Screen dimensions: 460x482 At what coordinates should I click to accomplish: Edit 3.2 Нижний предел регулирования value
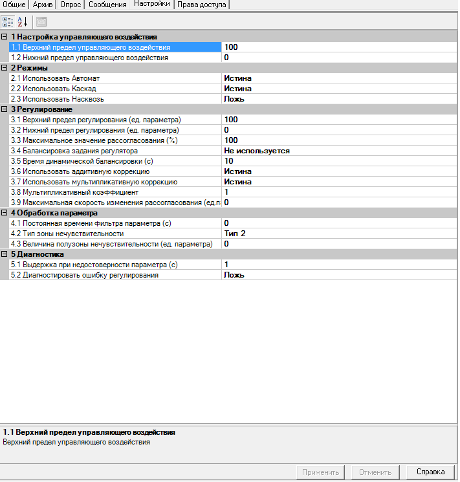coord(339,130)
